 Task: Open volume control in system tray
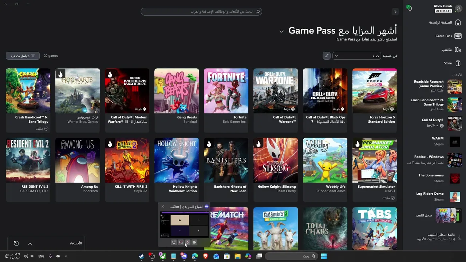[x=26, y=256]
